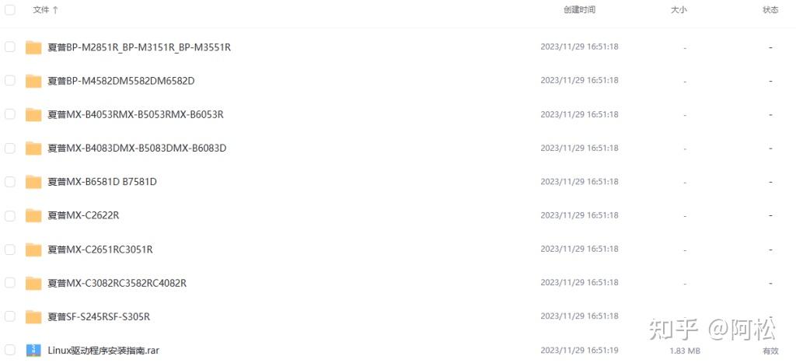Sort files by 大小 column header

[x=679, y=10]
